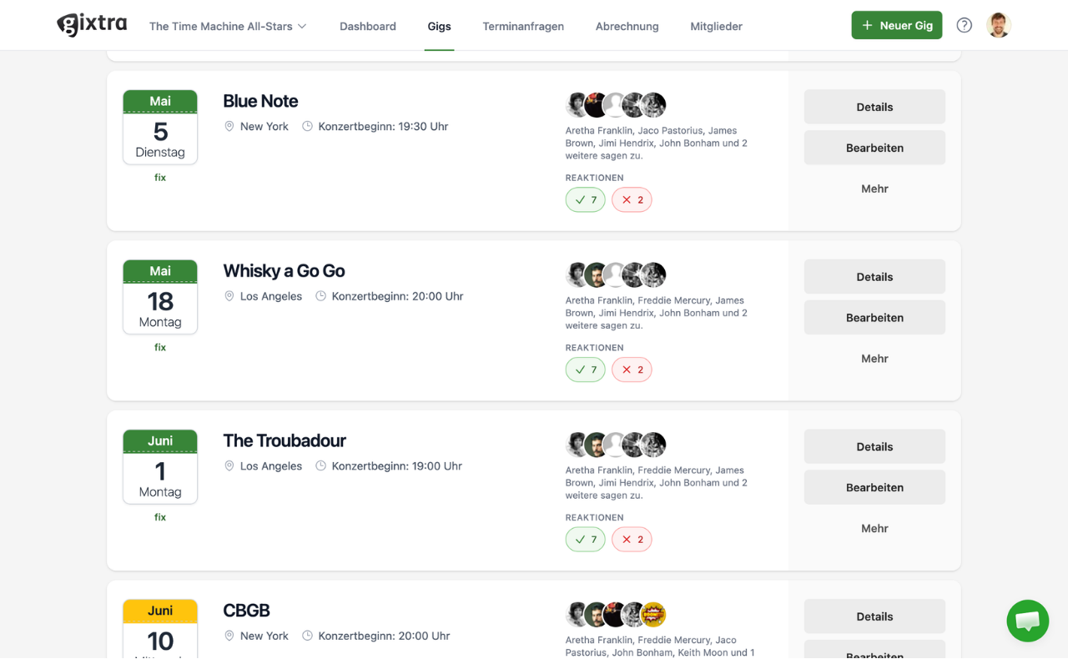Click the gixtra logo

pos(92,24)
